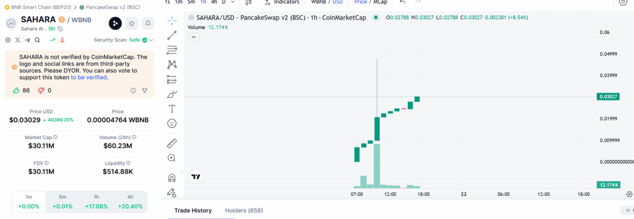
Task: Select the ruler measure tool
Action: pyautogui.click(x=172, y=143)
